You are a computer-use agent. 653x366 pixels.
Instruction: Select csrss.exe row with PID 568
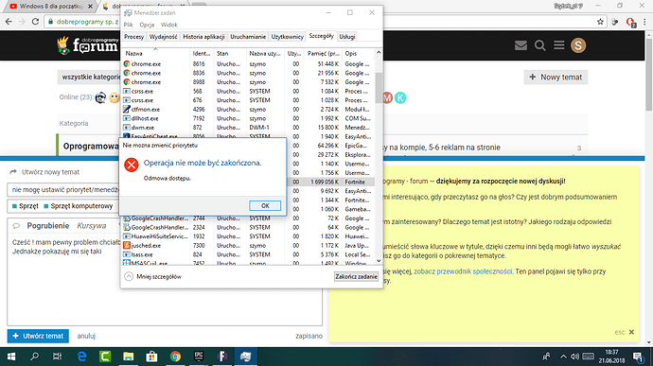click(248, 91)
